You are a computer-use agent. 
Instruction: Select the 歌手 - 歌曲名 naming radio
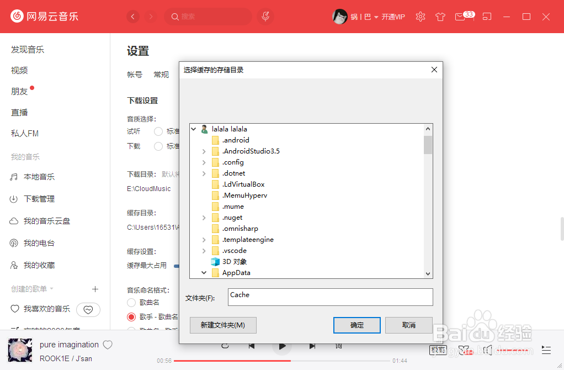(131, 317)
